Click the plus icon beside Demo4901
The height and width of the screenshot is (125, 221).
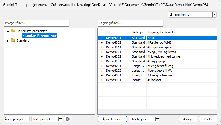(x=102, y=80)
